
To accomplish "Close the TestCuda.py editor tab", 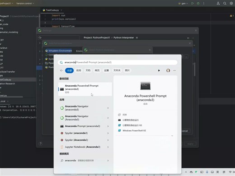I will click(61, 10).
